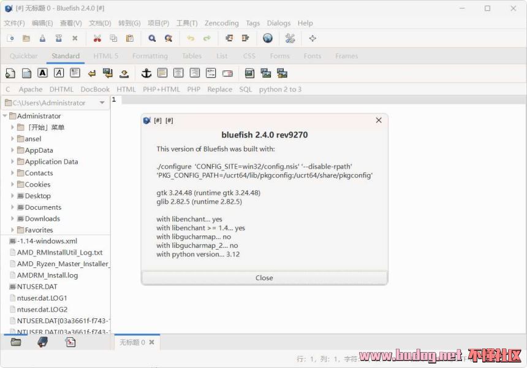Viewport: 527px width, 368px height.
Task: Switch to the CSS tab
Action: [x=249, y=56]
